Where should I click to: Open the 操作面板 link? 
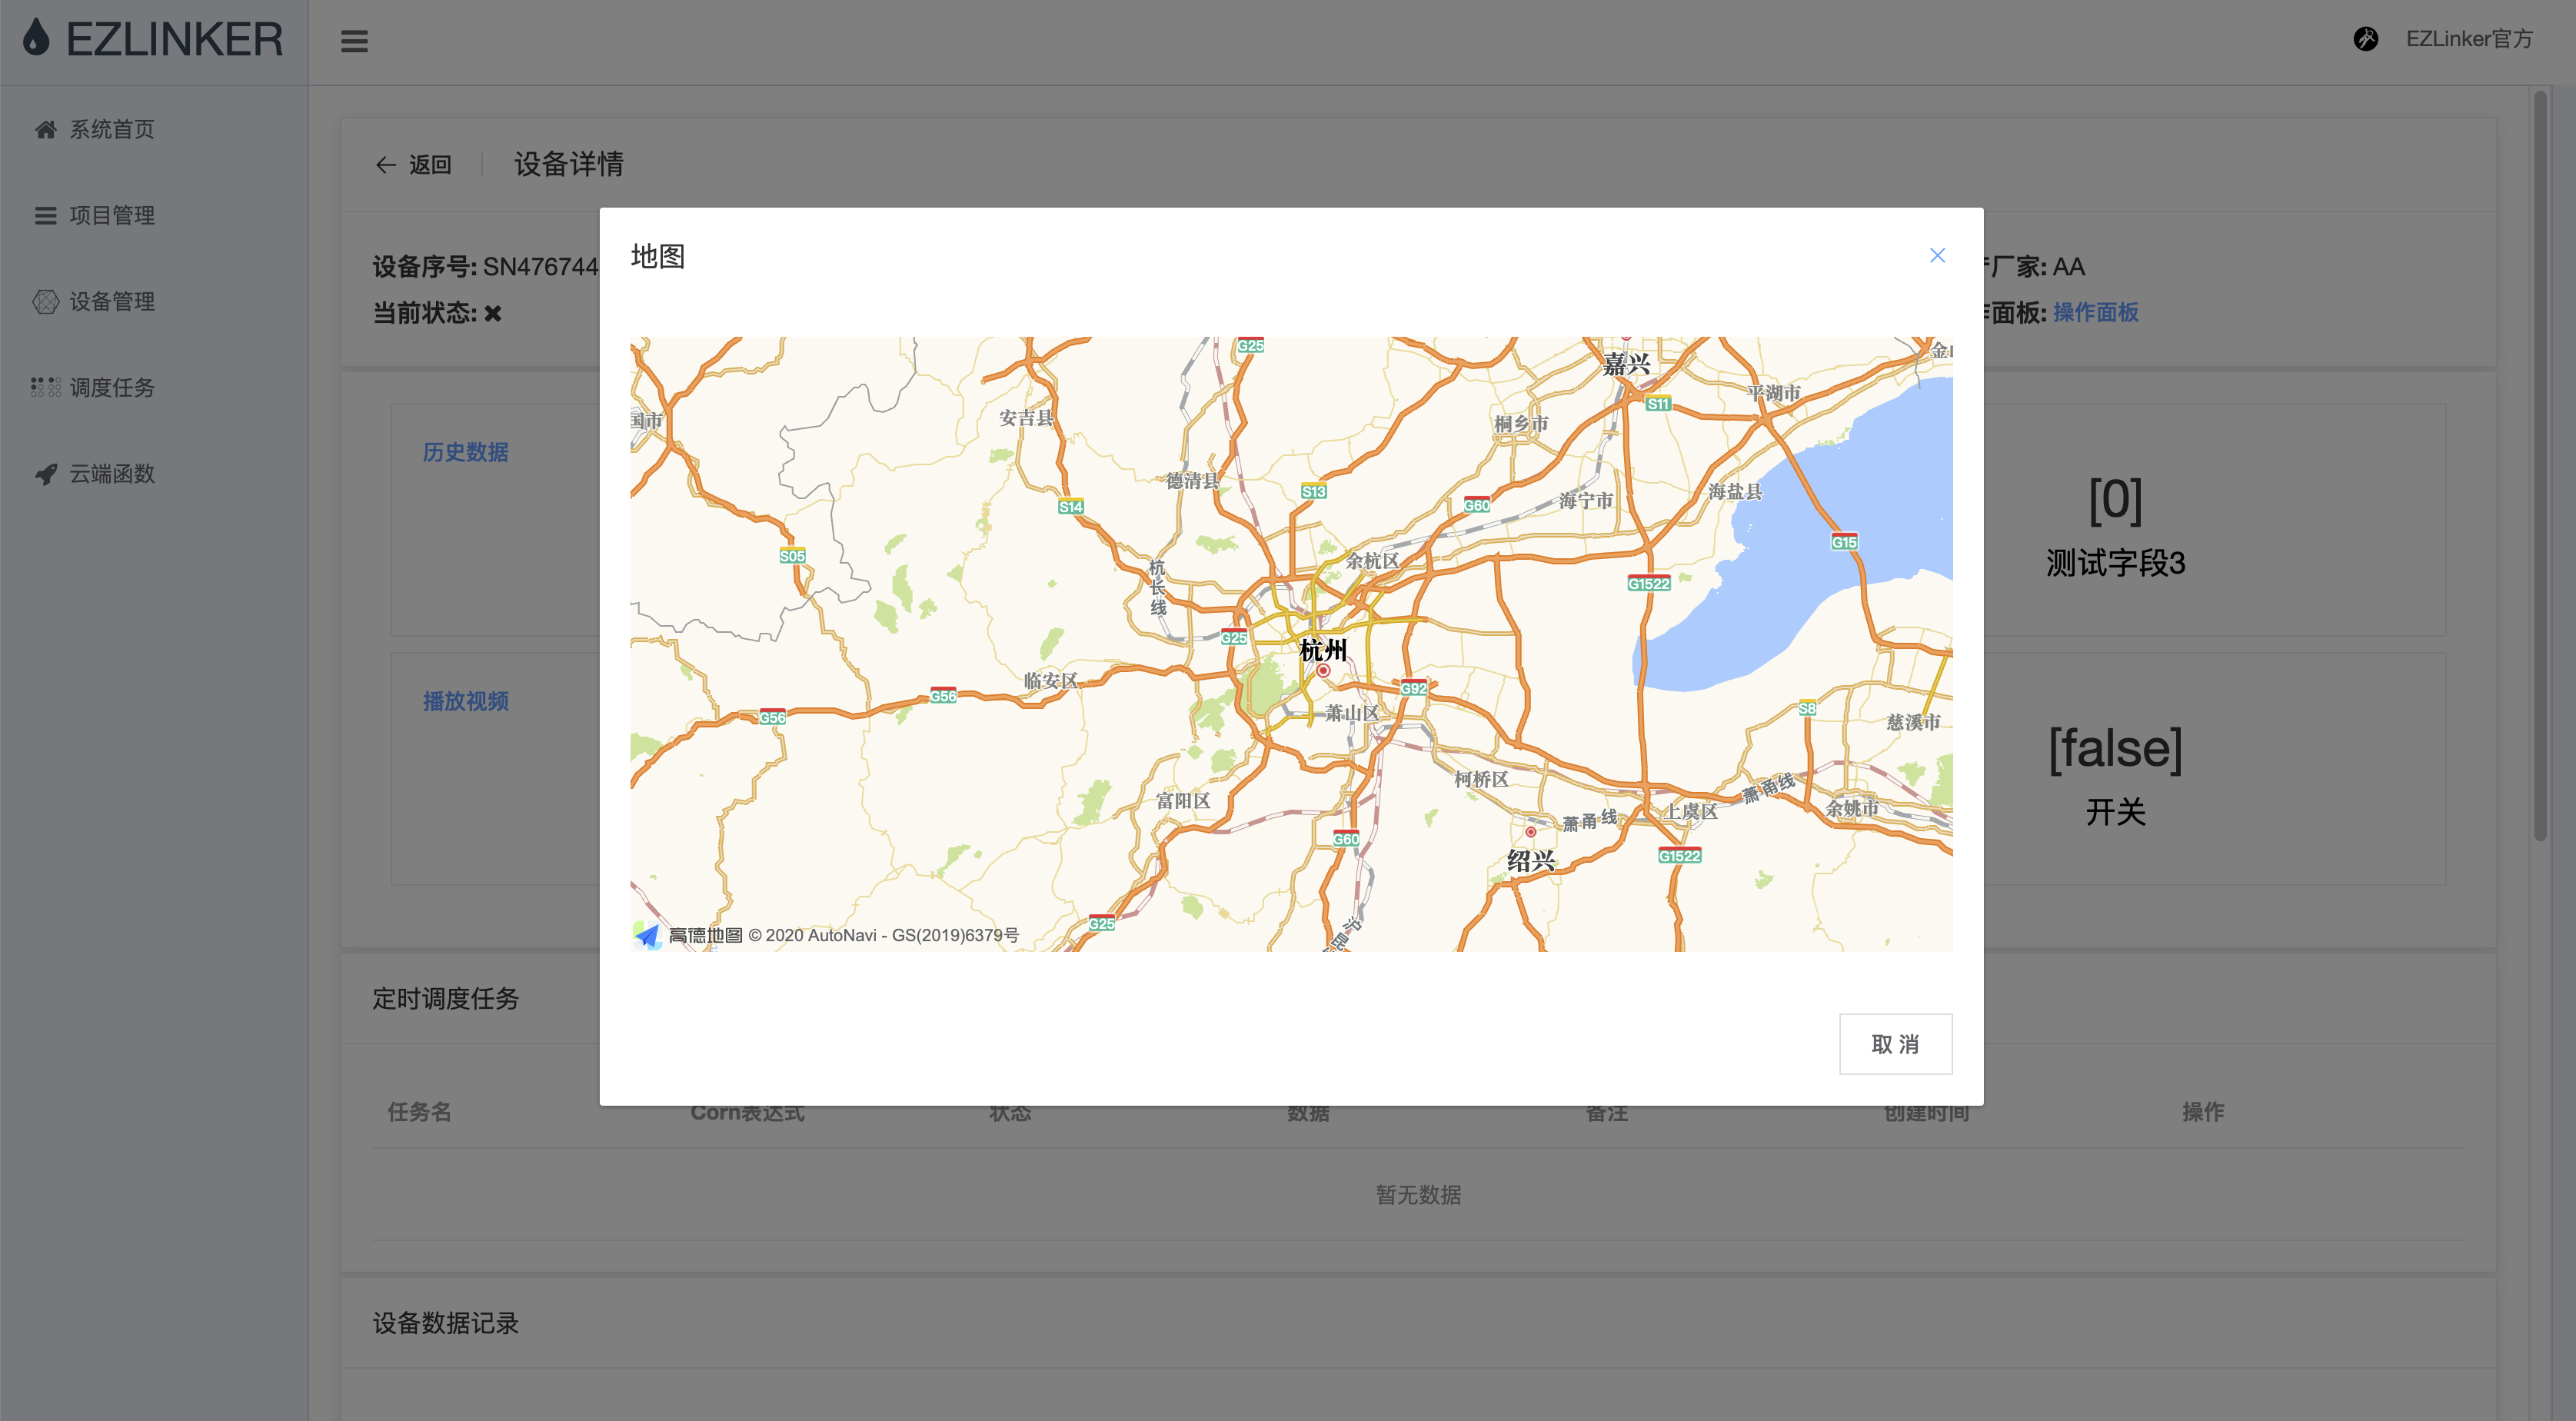pos(2095,312)
